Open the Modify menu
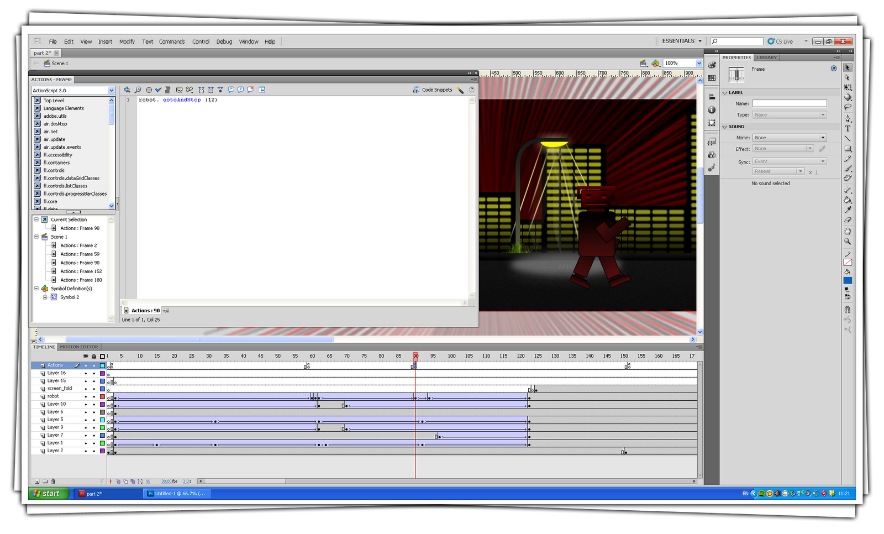Screen dimensions: 884x534 pos(127,41)
